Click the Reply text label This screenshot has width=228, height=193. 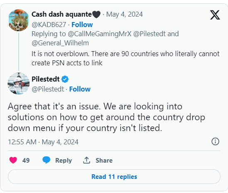tap(64, 161)
